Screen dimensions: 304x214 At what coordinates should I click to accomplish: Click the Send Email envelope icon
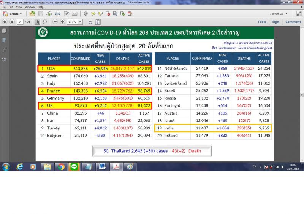click(x=74, y=14)
